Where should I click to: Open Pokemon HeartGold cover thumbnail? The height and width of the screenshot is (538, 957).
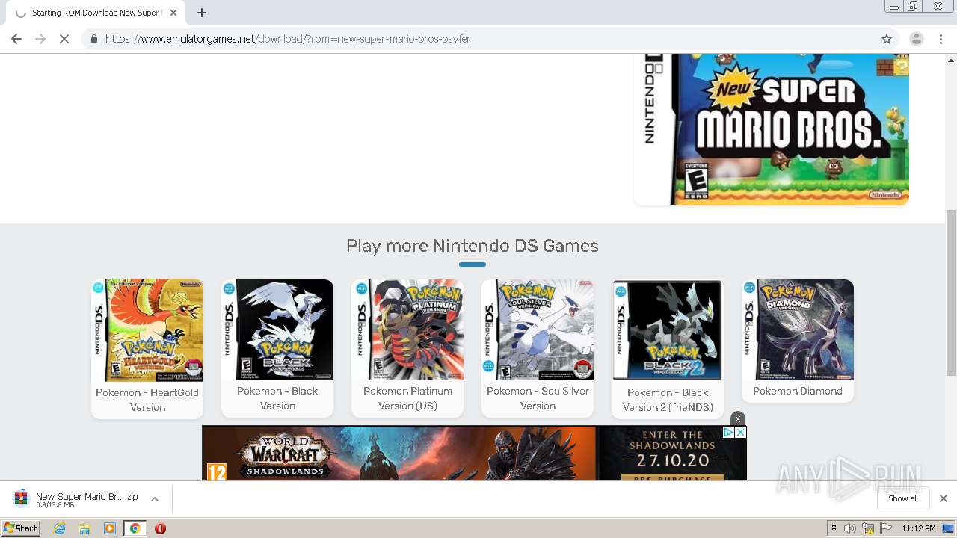pyautogui.click(x=147, y=330)
